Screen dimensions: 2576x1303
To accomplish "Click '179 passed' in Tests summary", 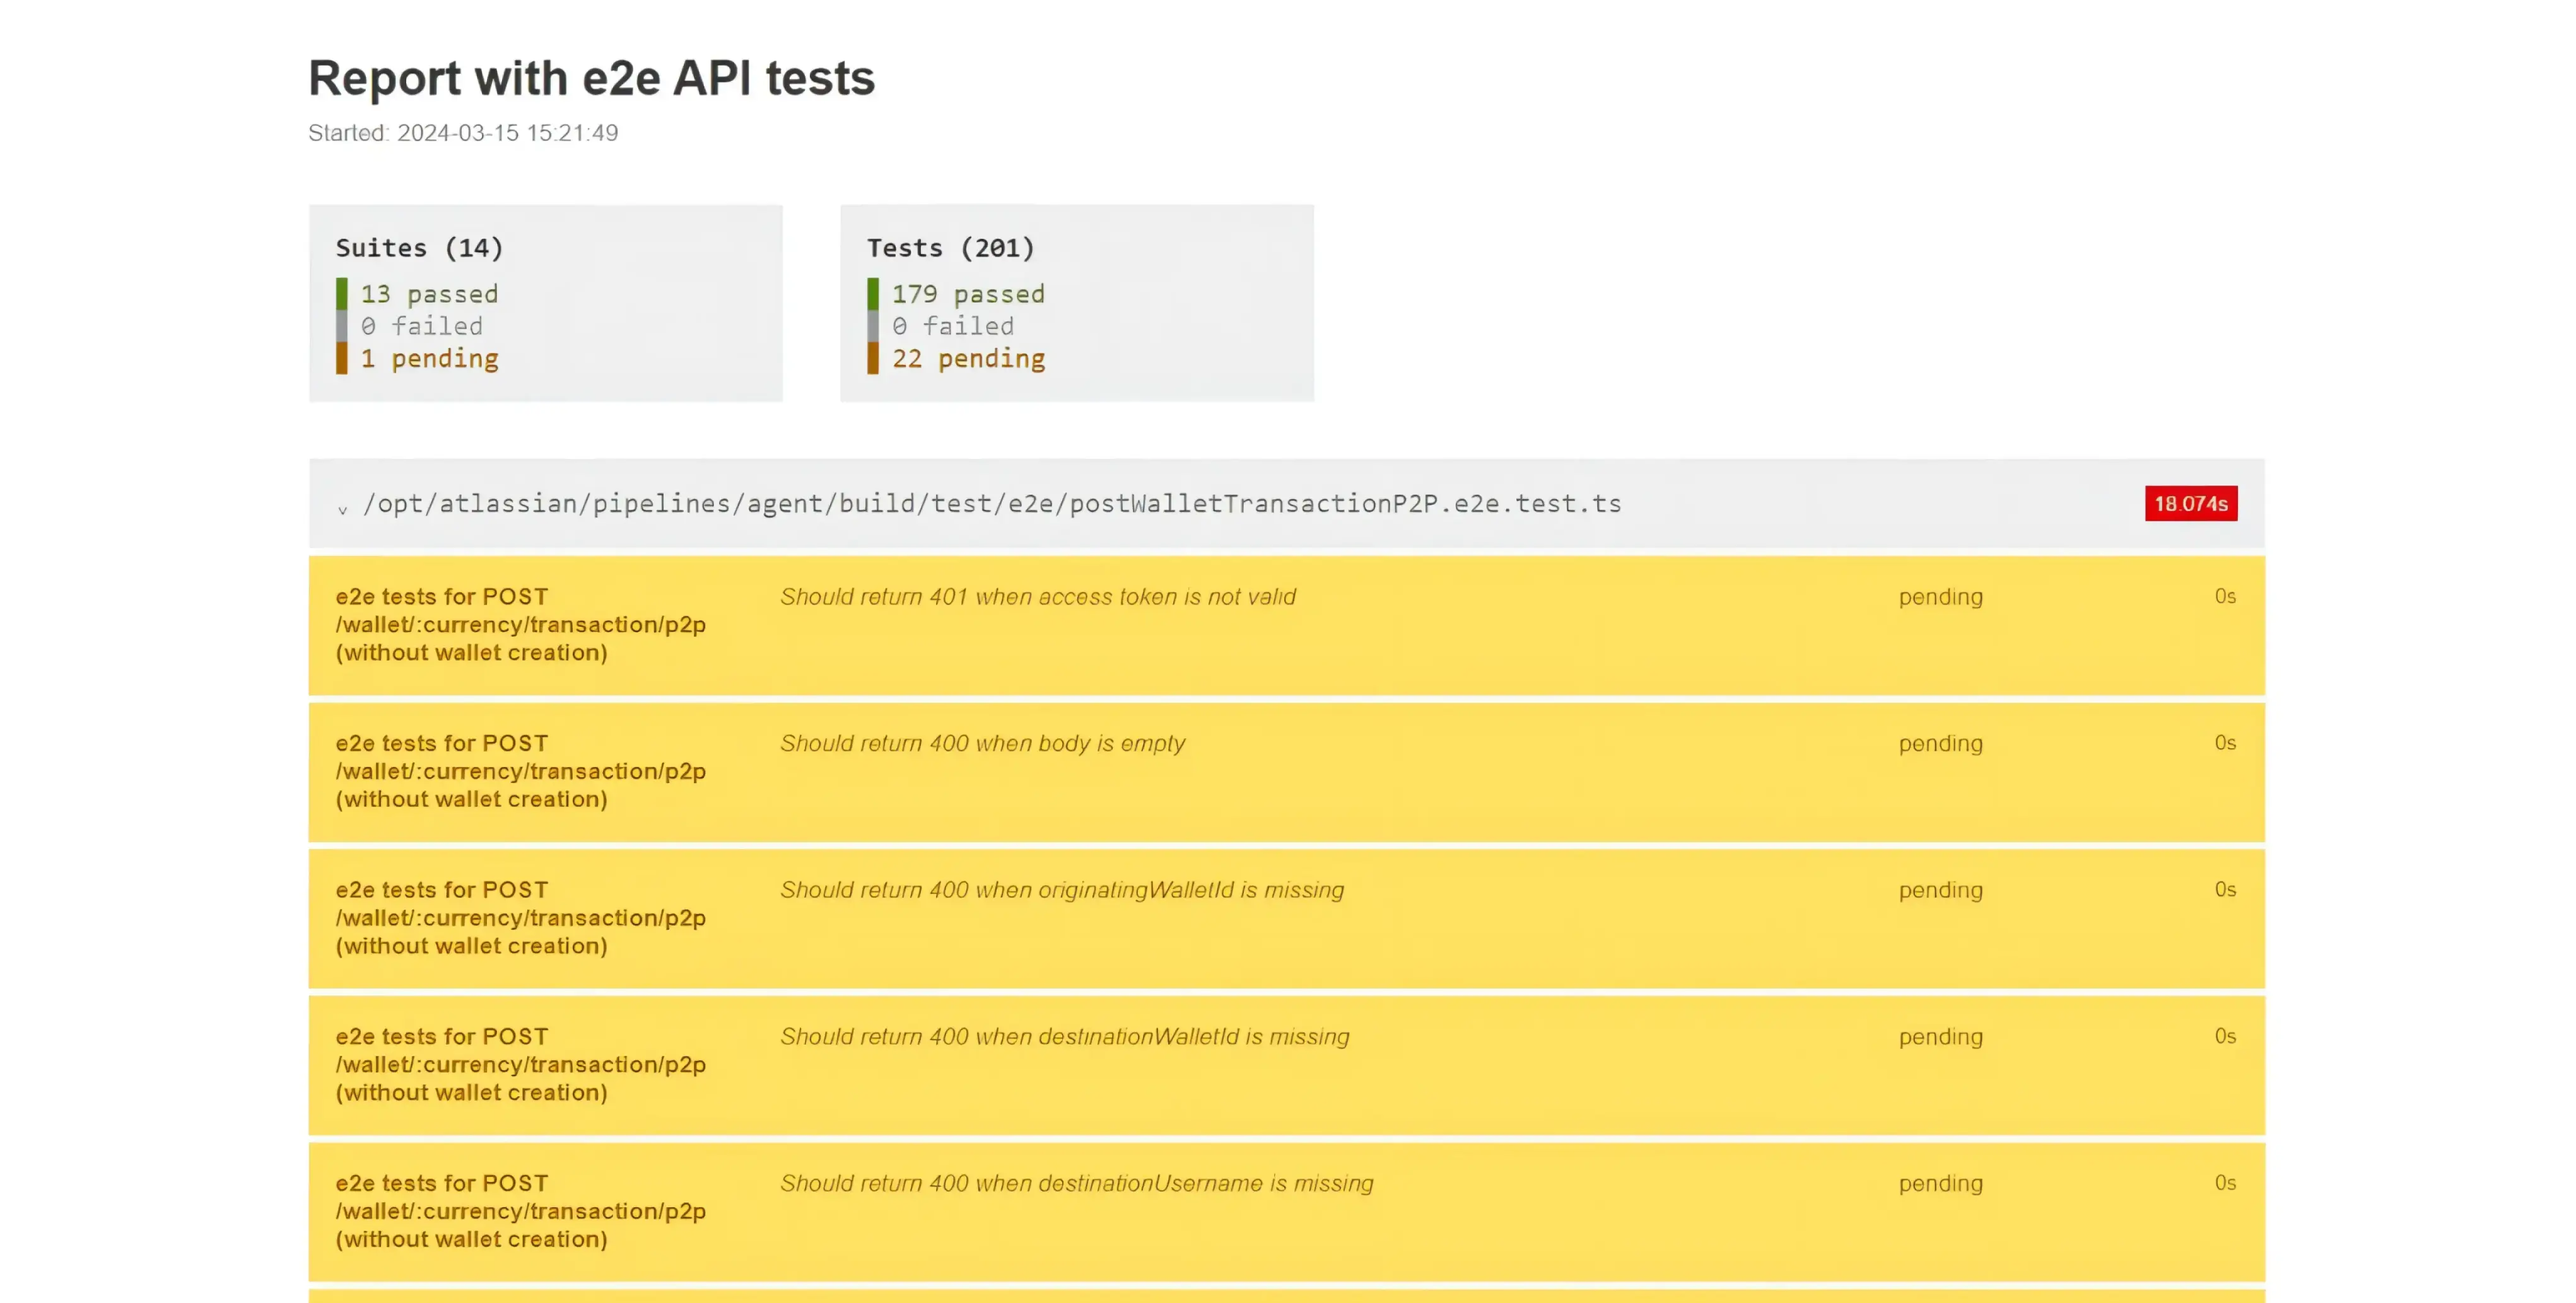I will pyautogui.click(x=968, y=294).
